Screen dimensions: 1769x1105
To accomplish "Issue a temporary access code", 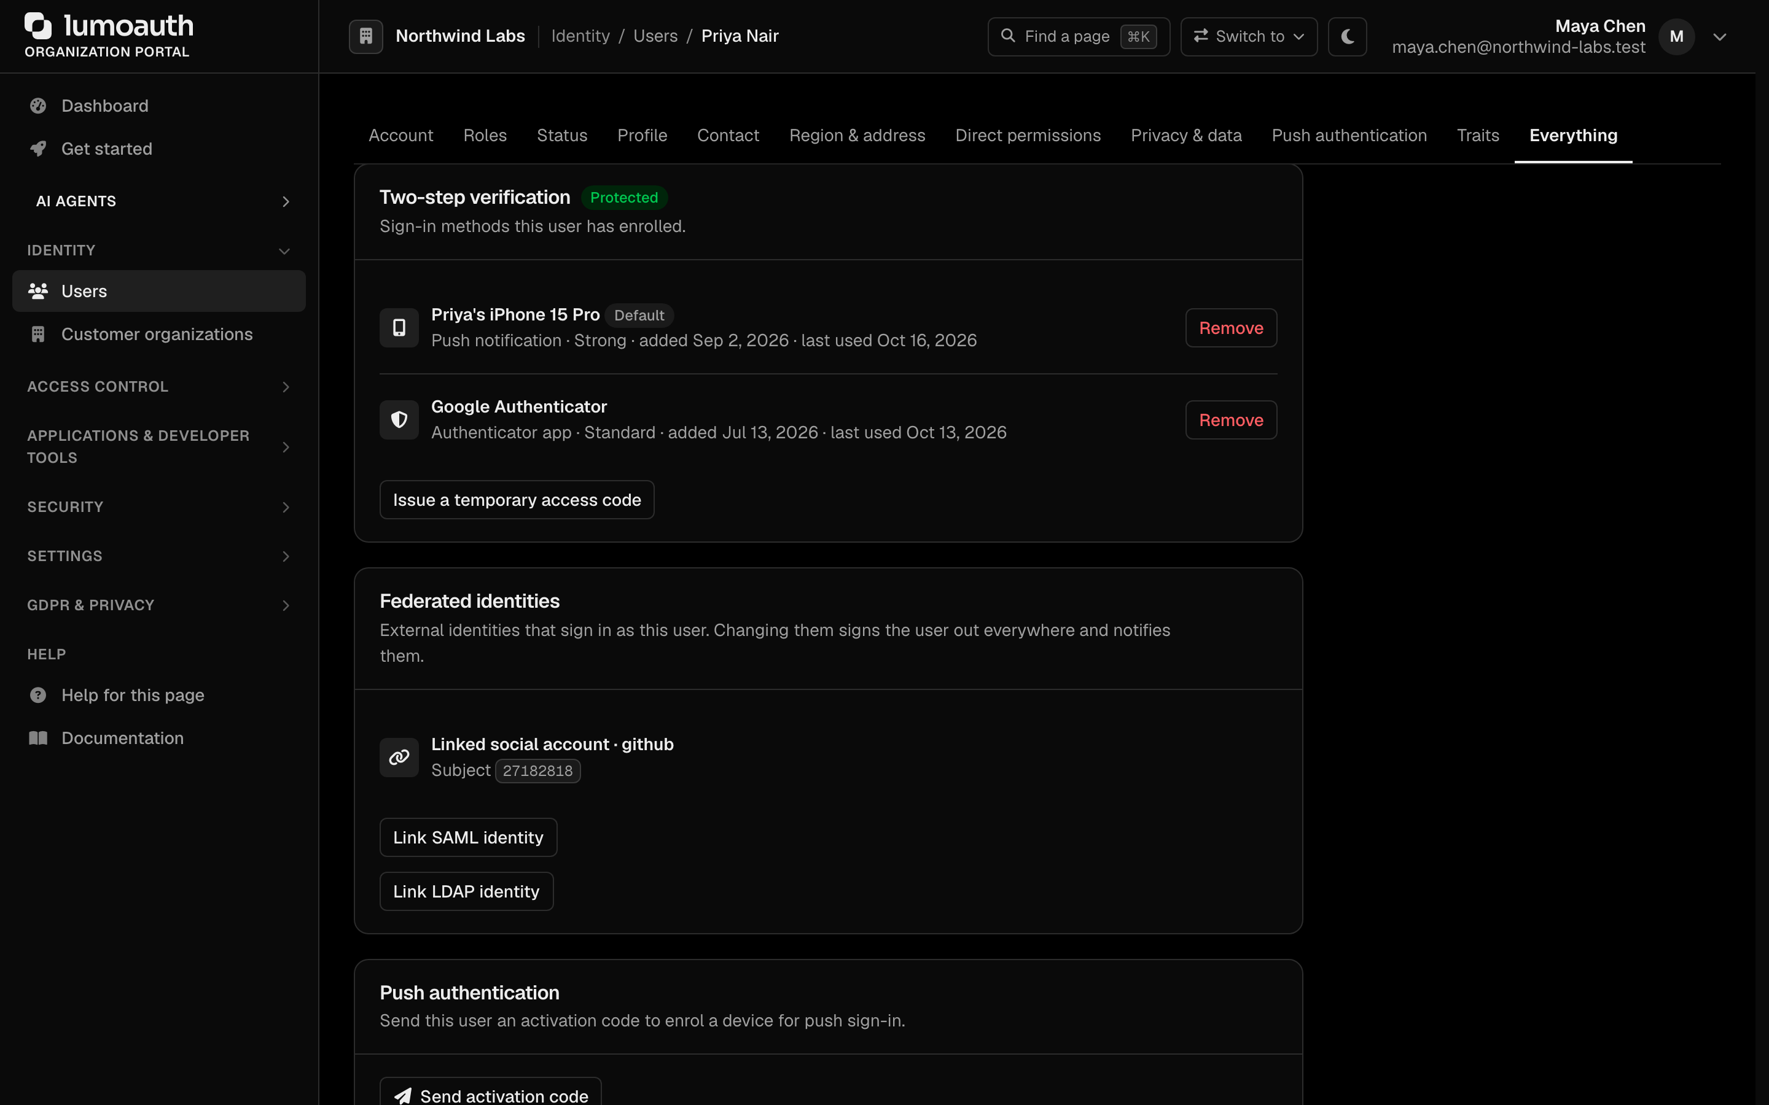I will coord(517,500).
